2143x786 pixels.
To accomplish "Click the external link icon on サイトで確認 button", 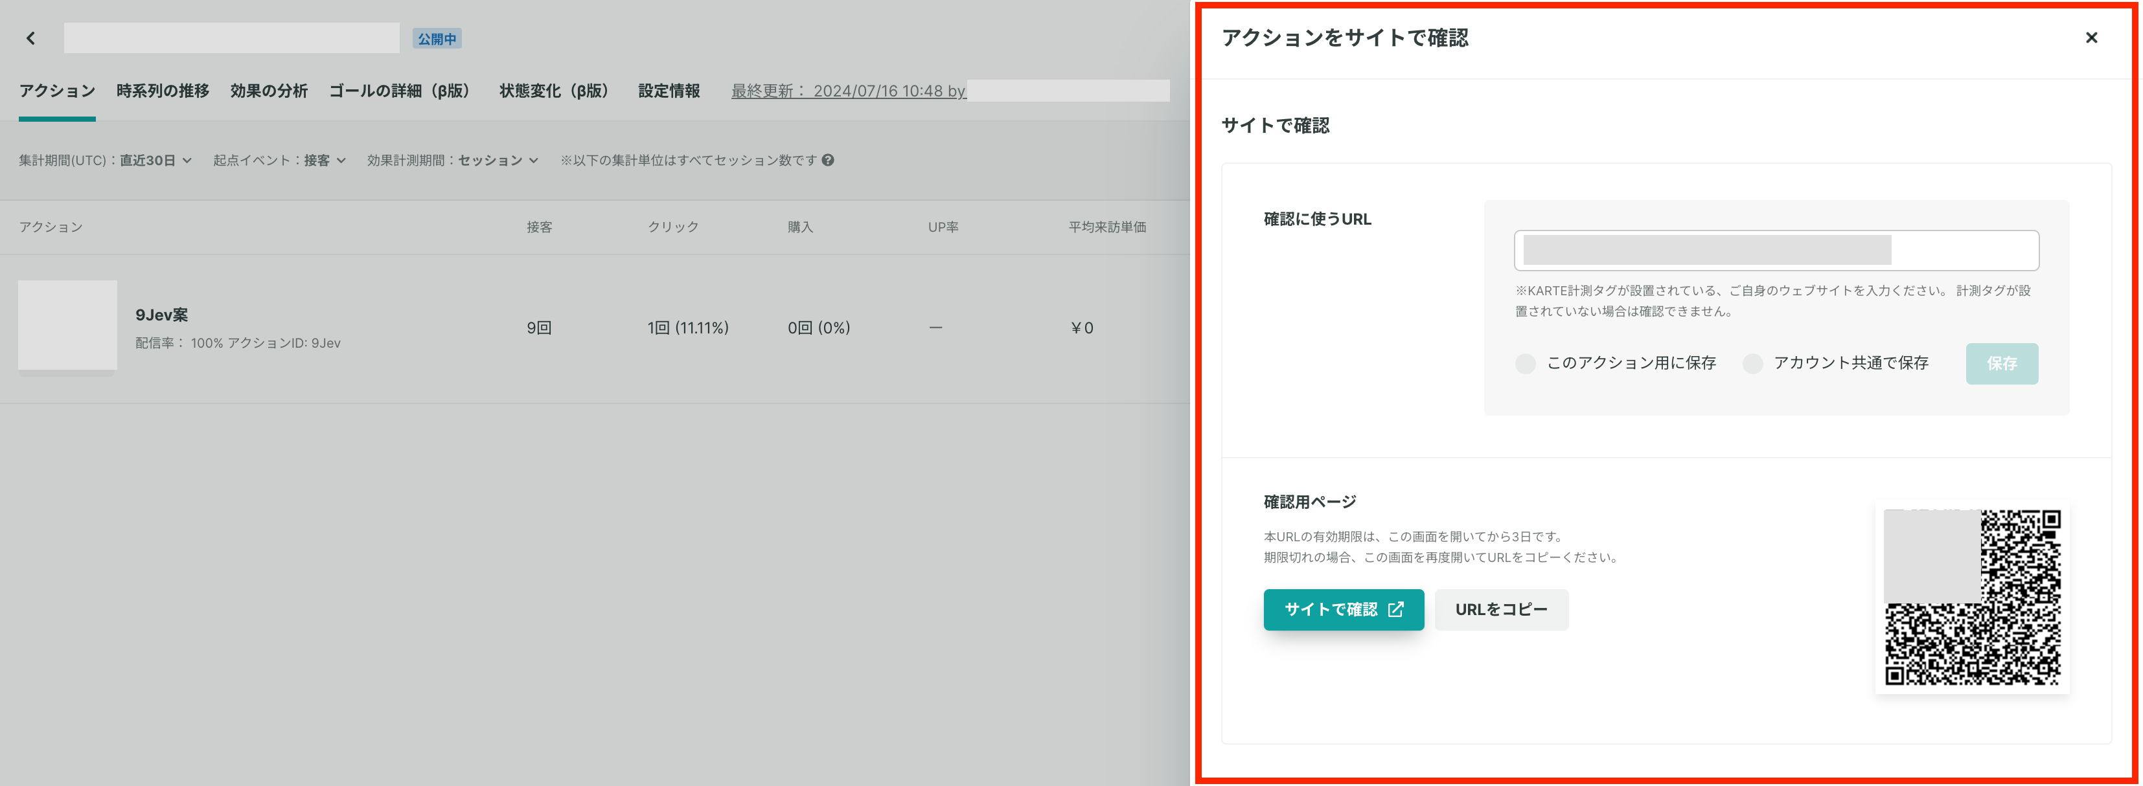I will click(x=1396, y=609).
